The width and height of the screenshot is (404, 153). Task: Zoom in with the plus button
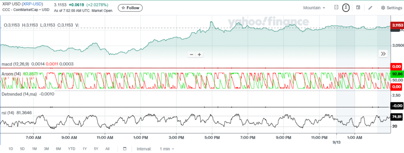199,54
